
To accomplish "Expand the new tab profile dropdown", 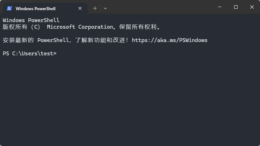I will coord(105,8).
